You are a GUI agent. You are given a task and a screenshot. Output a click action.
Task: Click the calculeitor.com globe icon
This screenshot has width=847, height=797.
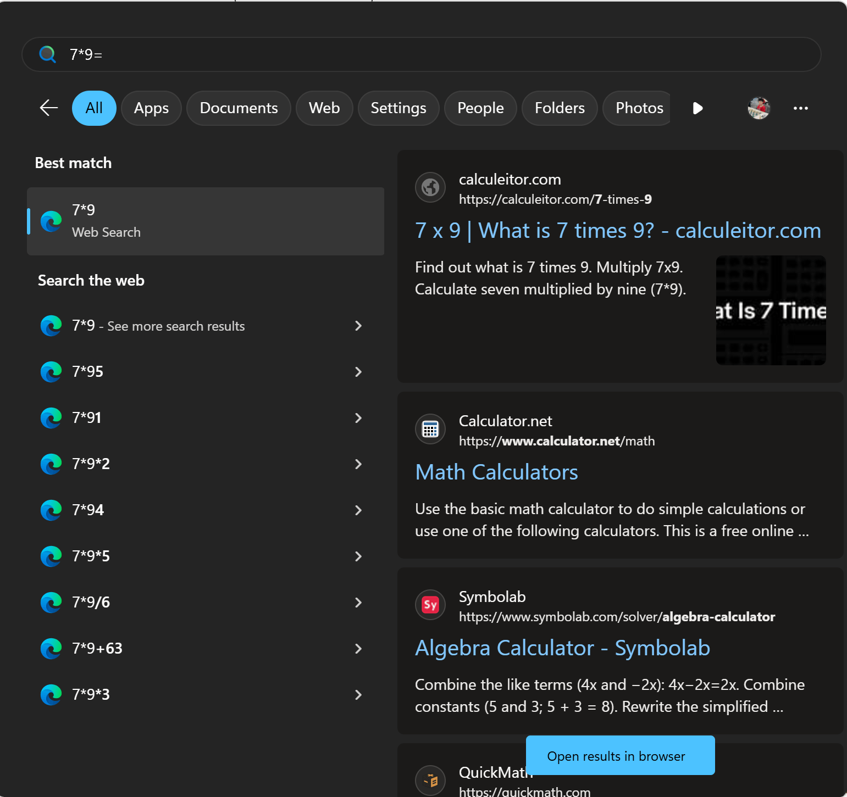[430, 187]
